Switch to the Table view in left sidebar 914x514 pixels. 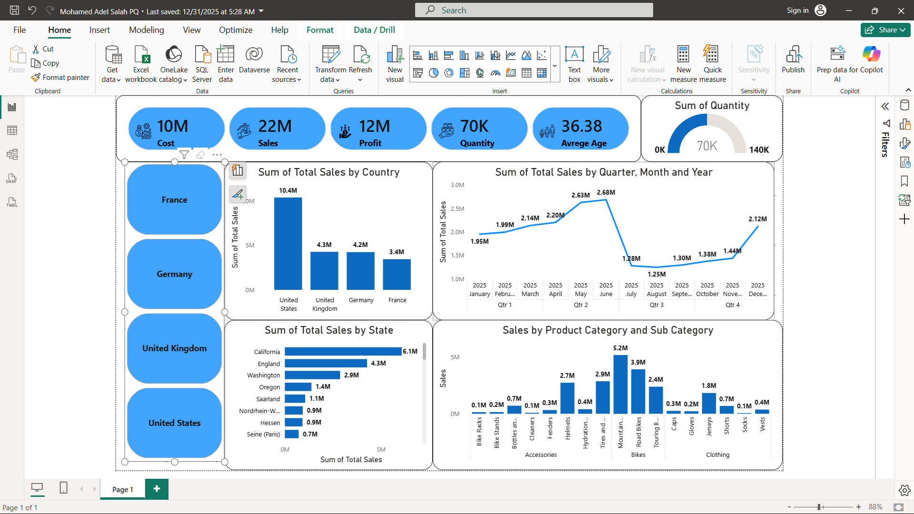11,130
